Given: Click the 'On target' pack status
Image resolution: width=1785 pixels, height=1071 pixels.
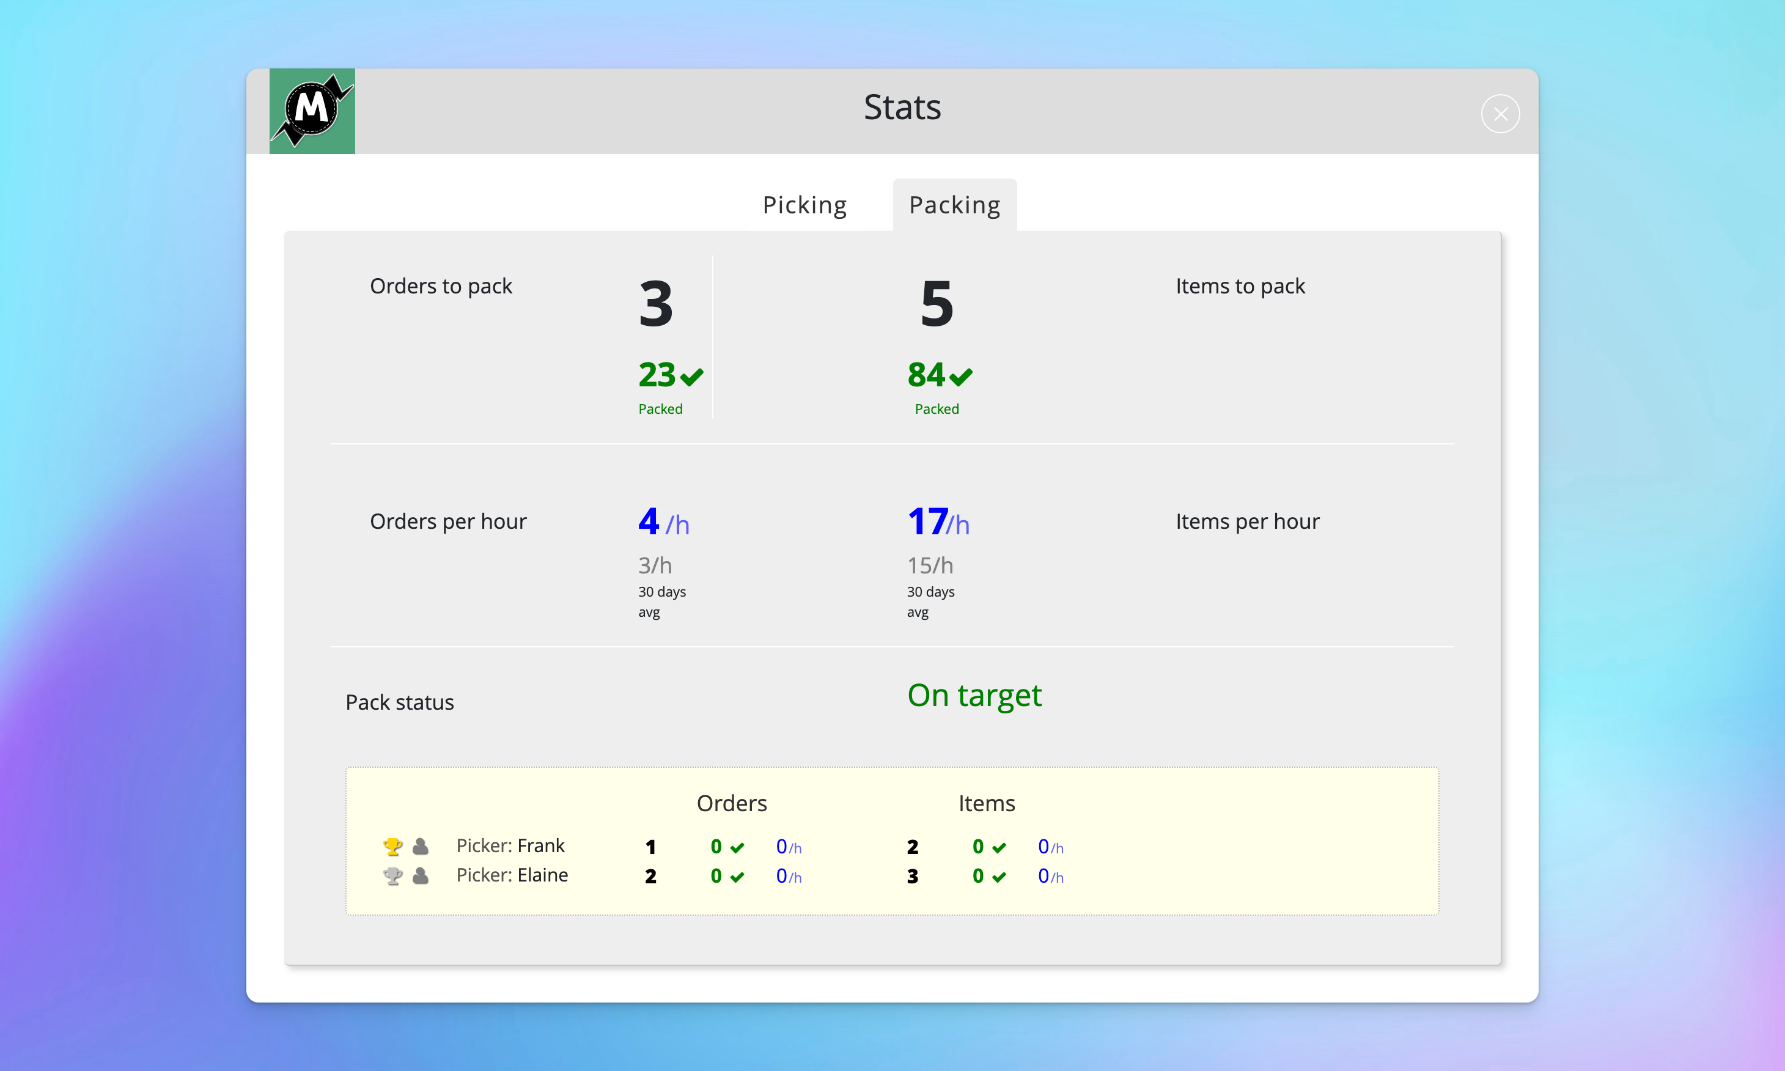Looking at the screenshot, I should 974,696.
